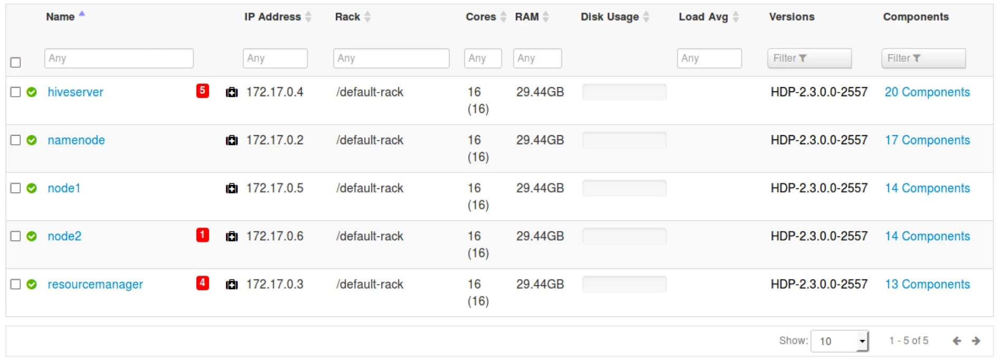Expand the Show rows-per-page dropdown
Screen dimensions: 1000x362
(x=839, y=341)
